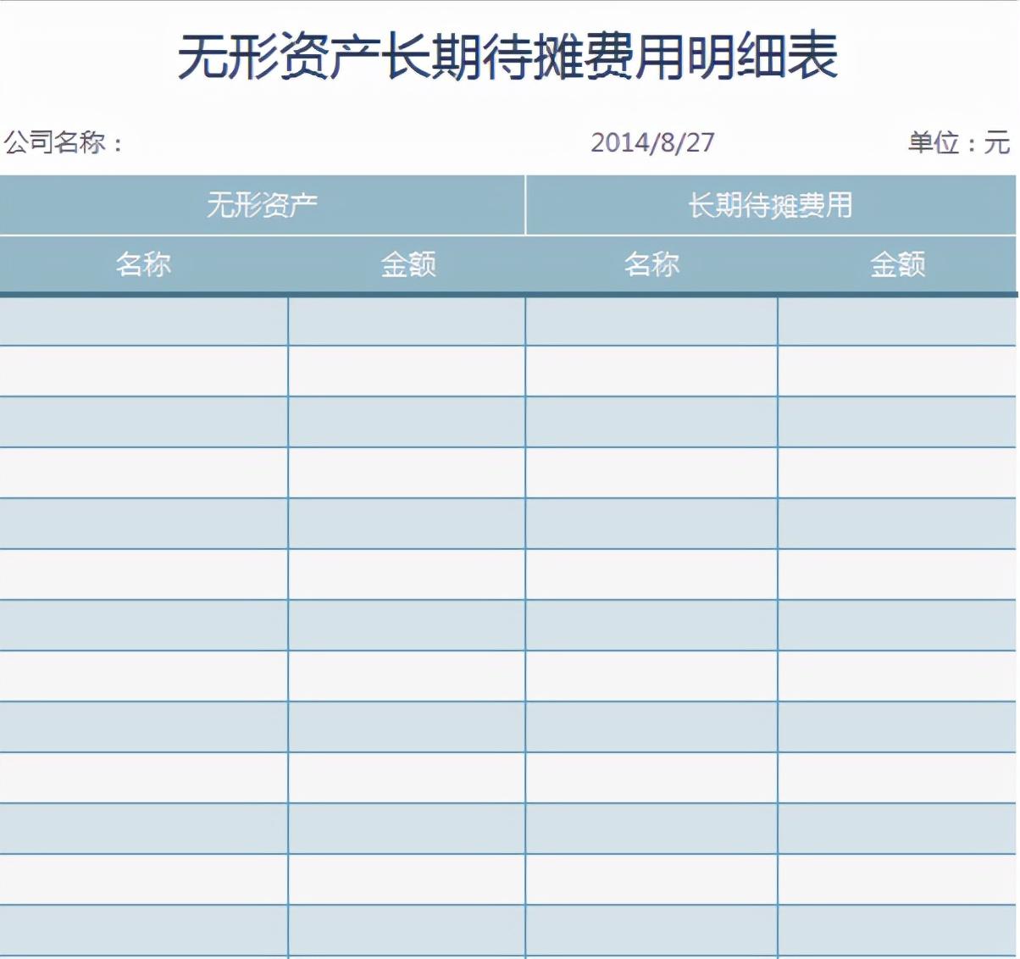Click 金额 header under 长期待摊费用
The image size is (1020, 959).
point(897,264)
